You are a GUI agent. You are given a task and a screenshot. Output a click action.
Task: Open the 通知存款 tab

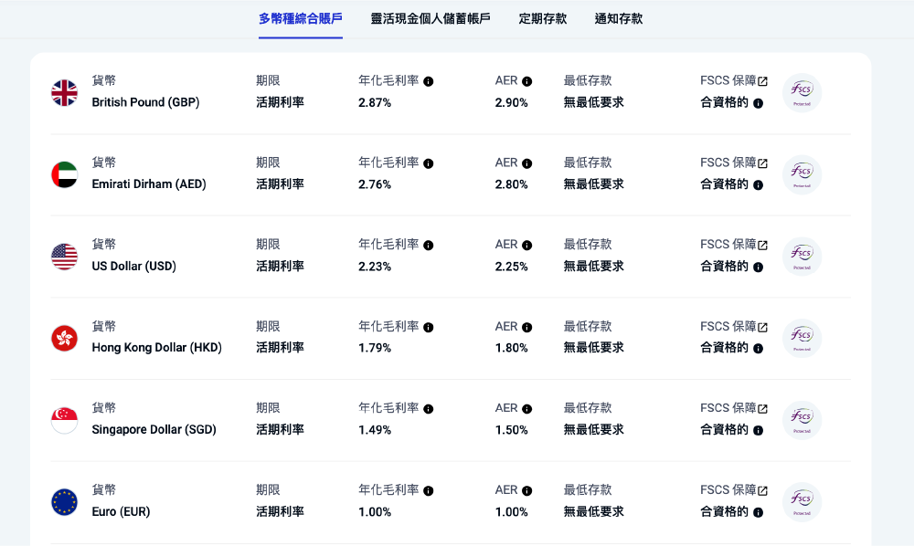pos(619,17)
